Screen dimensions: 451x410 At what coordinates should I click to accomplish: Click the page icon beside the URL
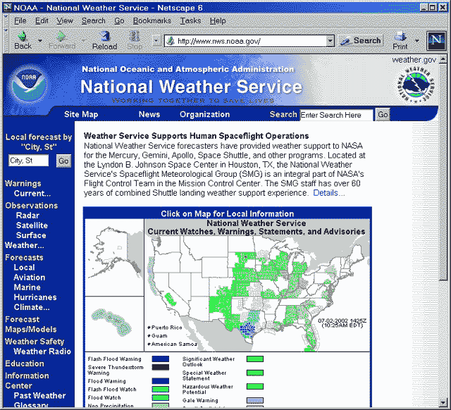coord(171,41)
